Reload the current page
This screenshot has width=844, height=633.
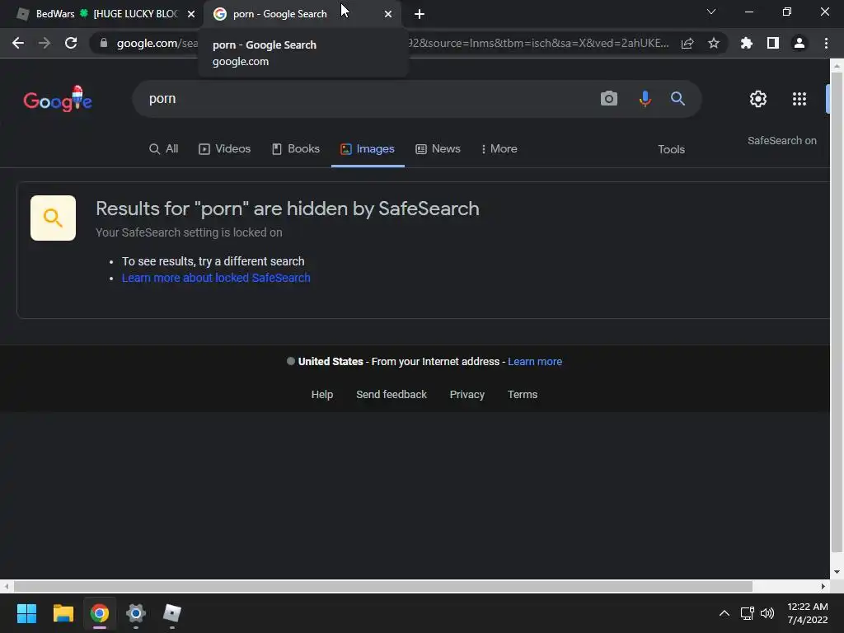(x=71, y=43)
